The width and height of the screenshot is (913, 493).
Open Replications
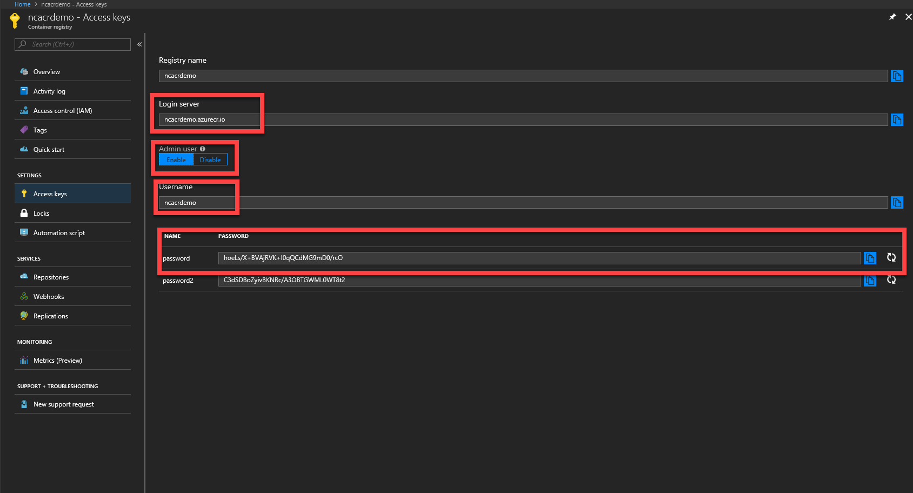tap(72, 316)
